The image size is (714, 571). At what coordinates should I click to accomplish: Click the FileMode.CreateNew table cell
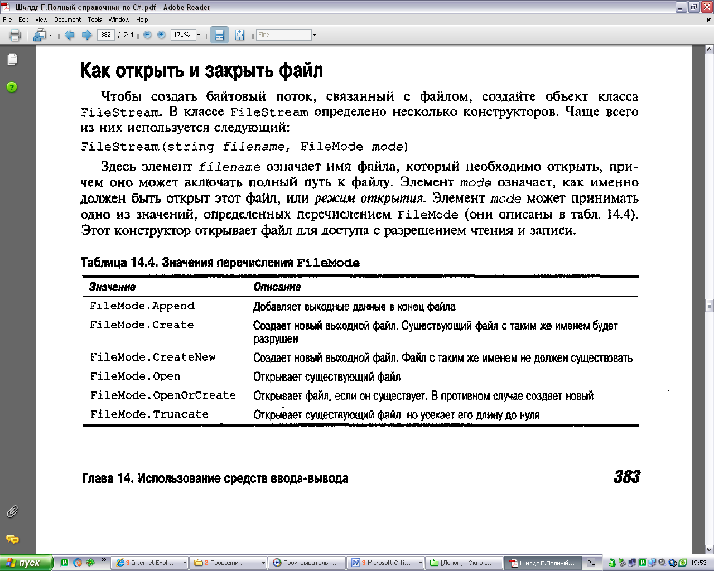point(153,357)
